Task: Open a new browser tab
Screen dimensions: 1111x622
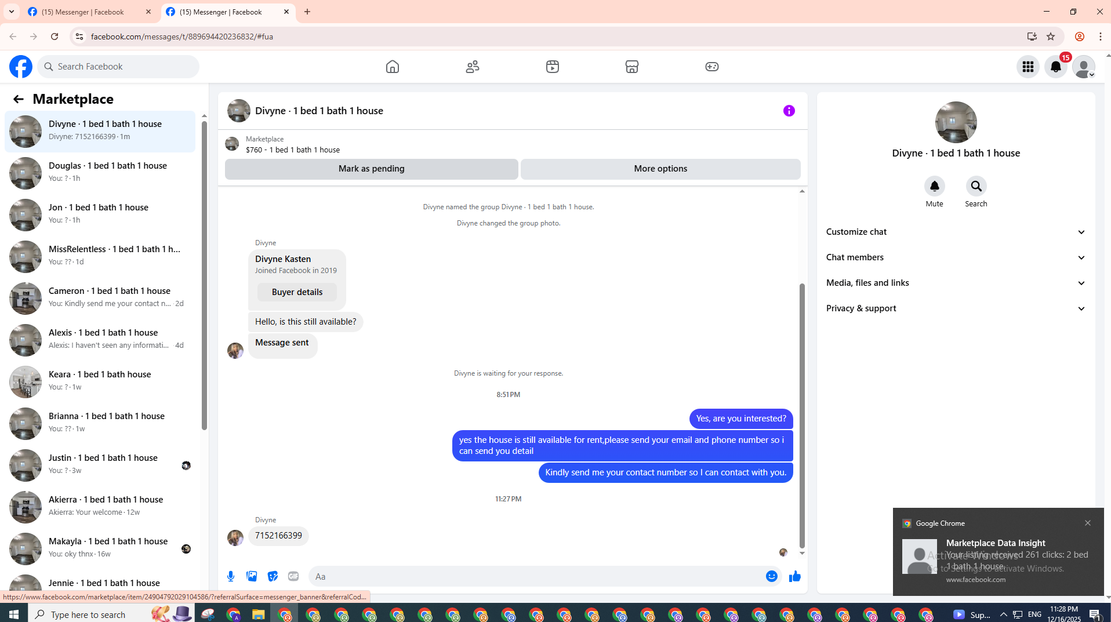Action: tap(307, 12)
